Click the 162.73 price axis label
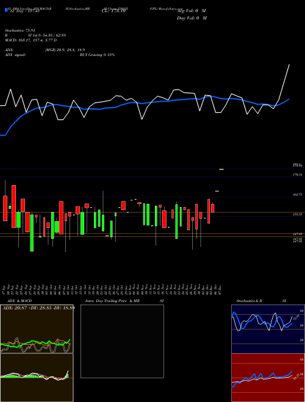The image size is (305, 402). 298,195
